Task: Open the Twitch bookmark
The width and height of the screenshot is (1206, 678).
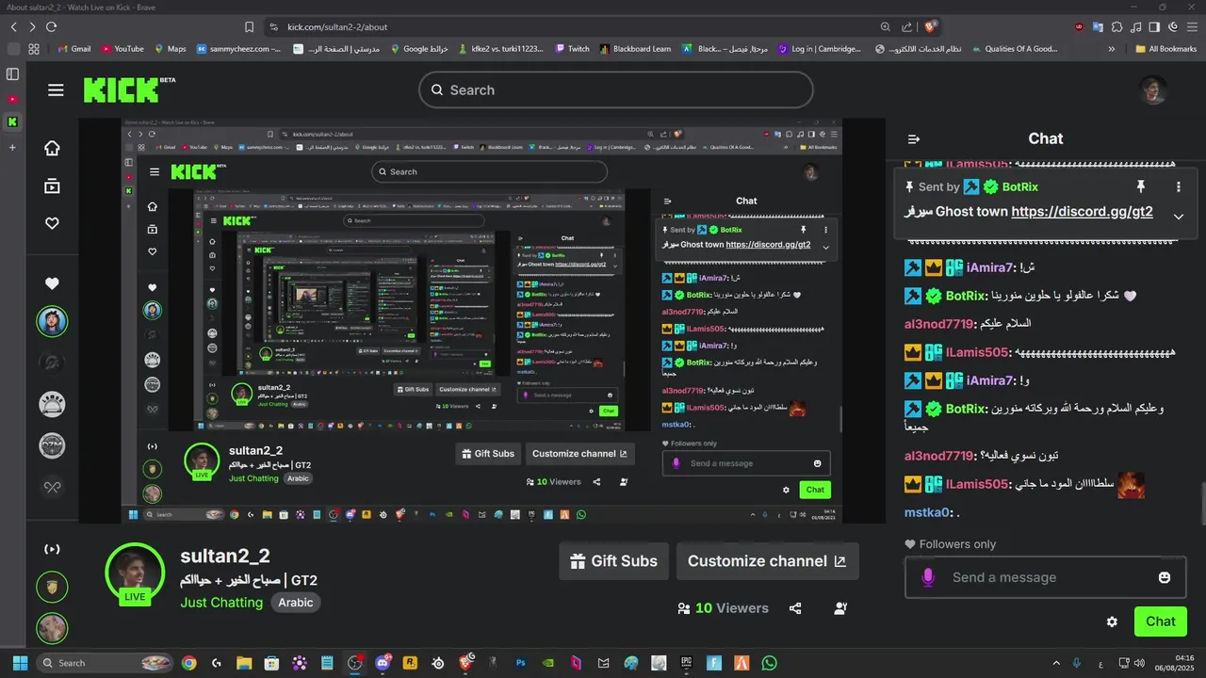Action: (573, 49)
